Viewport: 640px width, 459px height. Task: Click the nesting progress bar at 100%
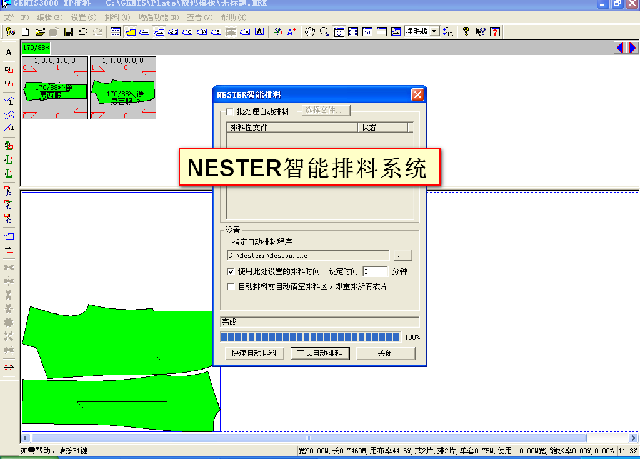tap(310, 337)
